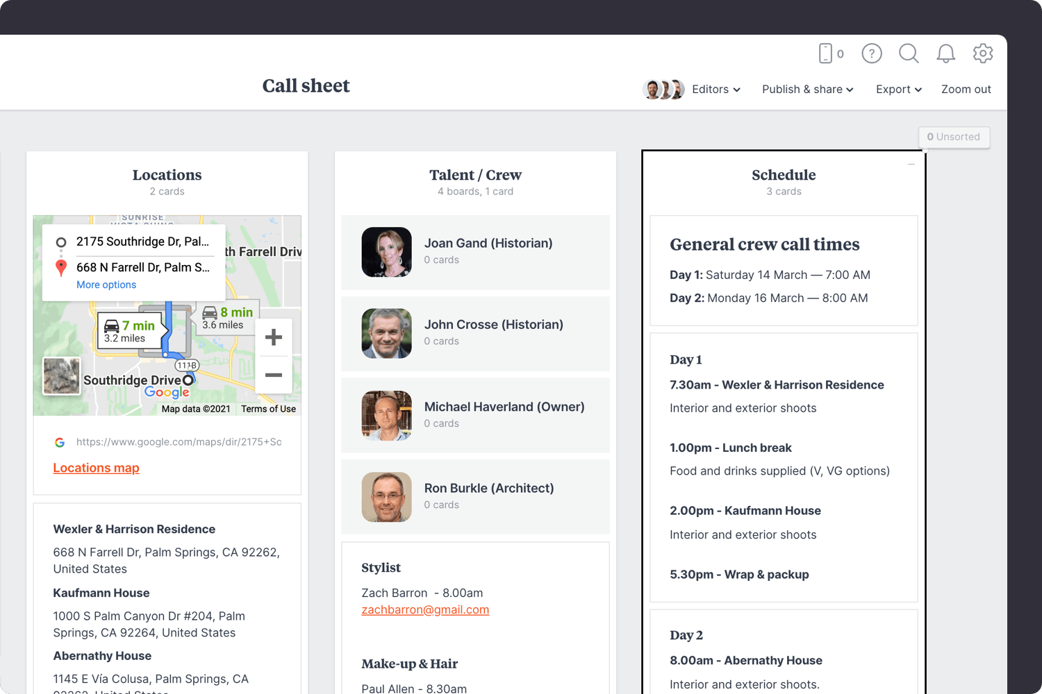
Task: Click 1.00pm - Lunch break entry
Action: click(731, 448)
